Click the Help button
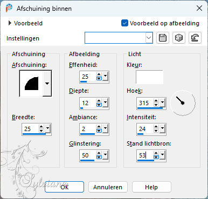Image resolution: width=208 pixels, height=199 pixels. [x=151, y=187]
